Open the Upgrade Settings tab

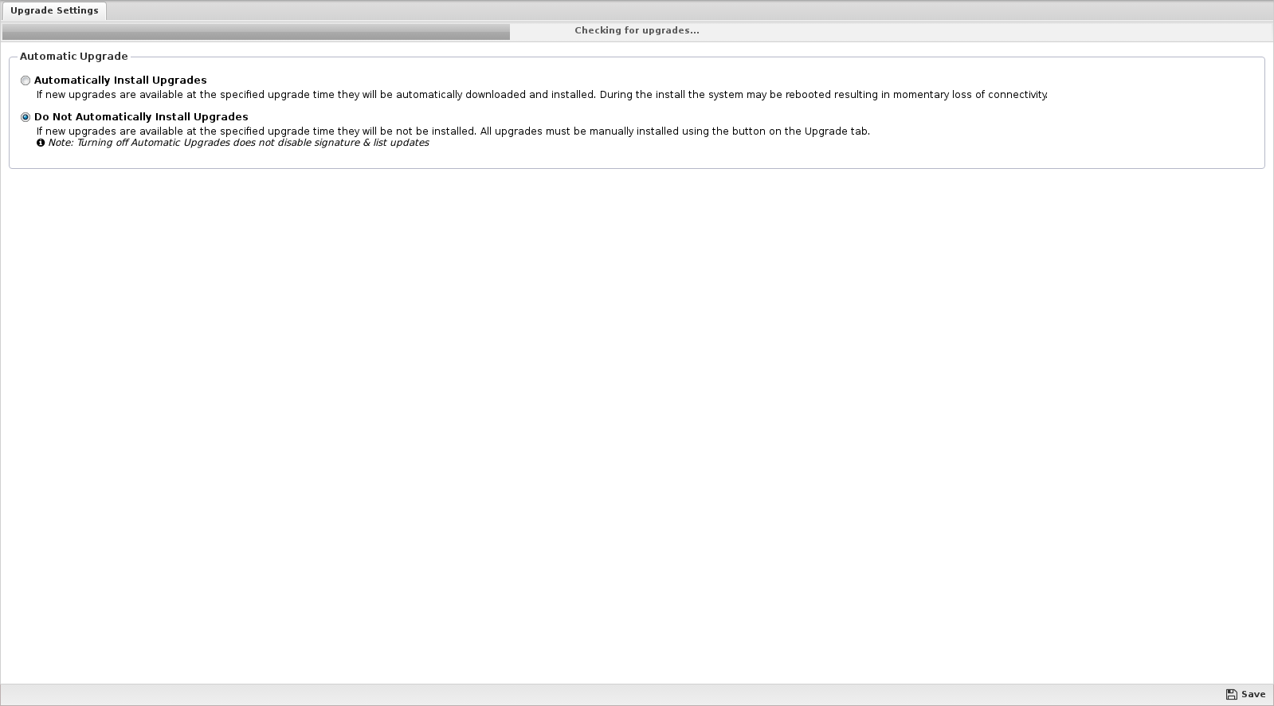pyautogui.click(x=54, y=11)
